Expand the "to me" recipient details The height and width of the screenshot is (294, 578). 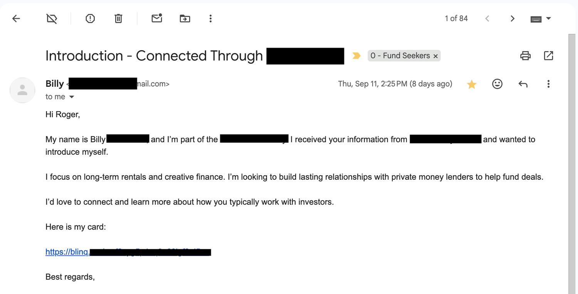click(72, 97)
